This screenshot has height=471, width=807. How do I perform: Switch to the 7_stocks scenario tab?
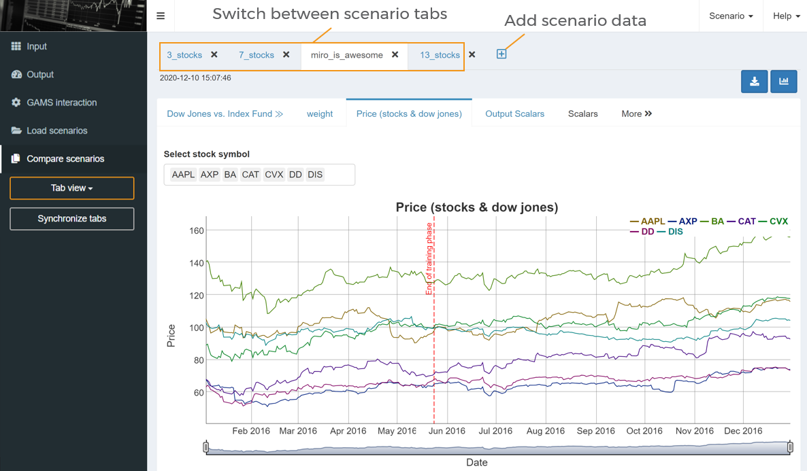click(257, 55)
